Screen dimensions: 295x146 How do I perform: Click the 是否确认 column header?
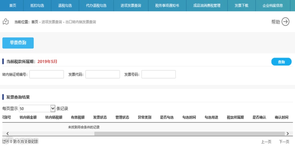click(259, 117)
